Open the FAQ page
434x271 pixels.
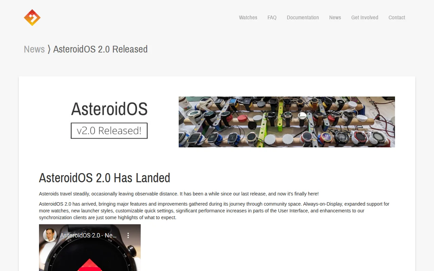point(272,18)
